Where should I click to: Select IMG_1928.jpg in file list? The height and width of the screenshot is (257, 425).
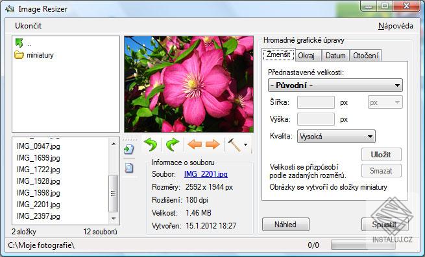(x=38, y=181)
